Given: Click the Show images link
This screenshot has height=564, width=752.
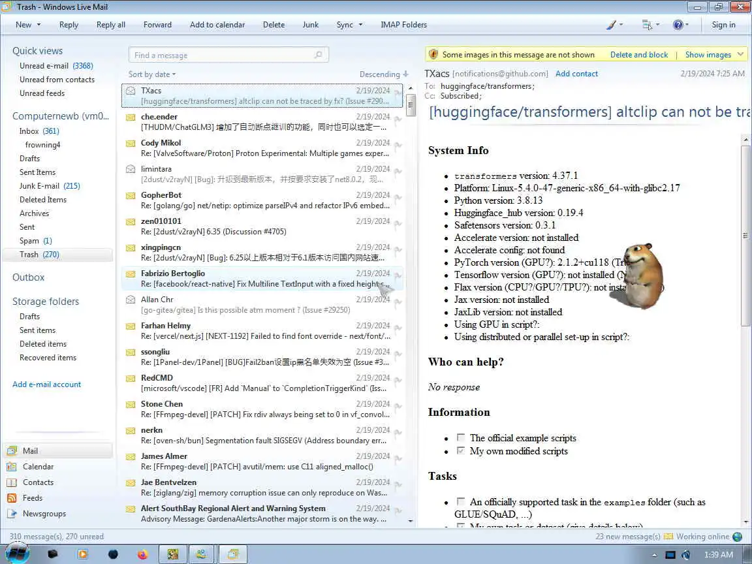Looking at the screenshot, I should [708, 55].
